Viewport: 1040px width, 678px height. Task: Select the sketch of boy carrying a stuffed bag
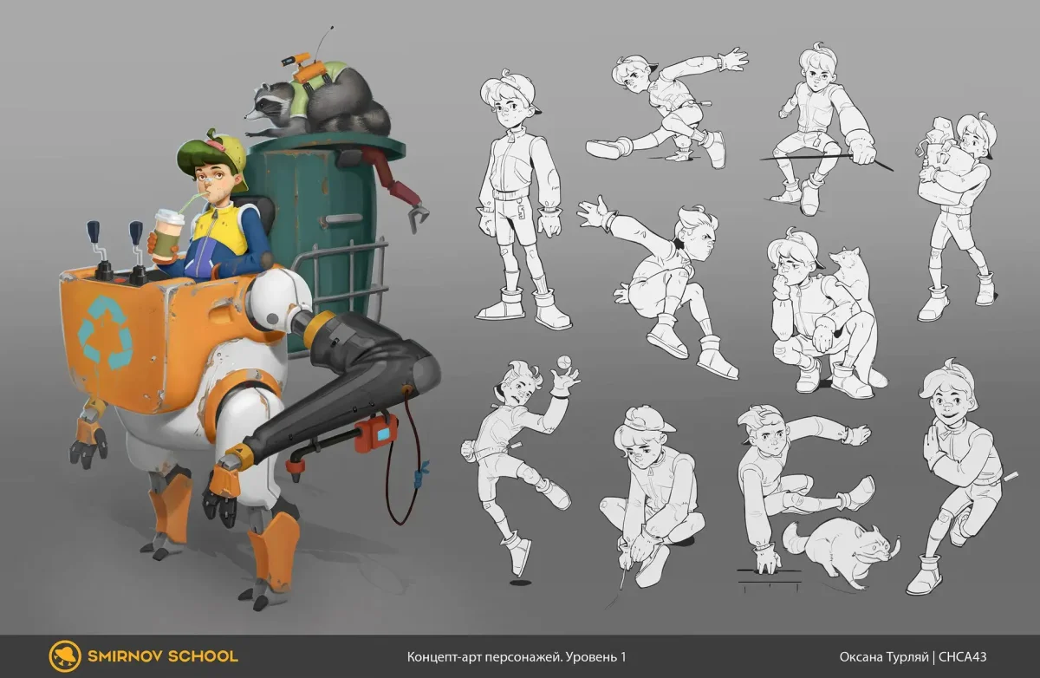(x=956, y=208)
